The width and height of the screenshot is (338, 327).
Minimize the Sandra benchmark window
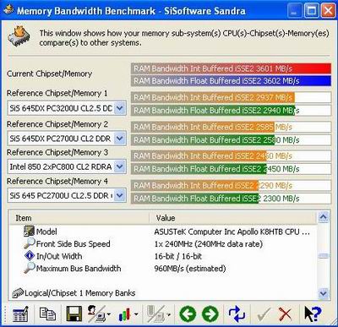pos(294,11)
